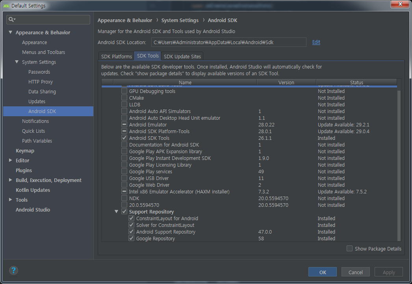Image resolution: width=412 pixels, height=284 pixels.
Task: Click the Android Studio title bar icon
Action: coord(6,6)
